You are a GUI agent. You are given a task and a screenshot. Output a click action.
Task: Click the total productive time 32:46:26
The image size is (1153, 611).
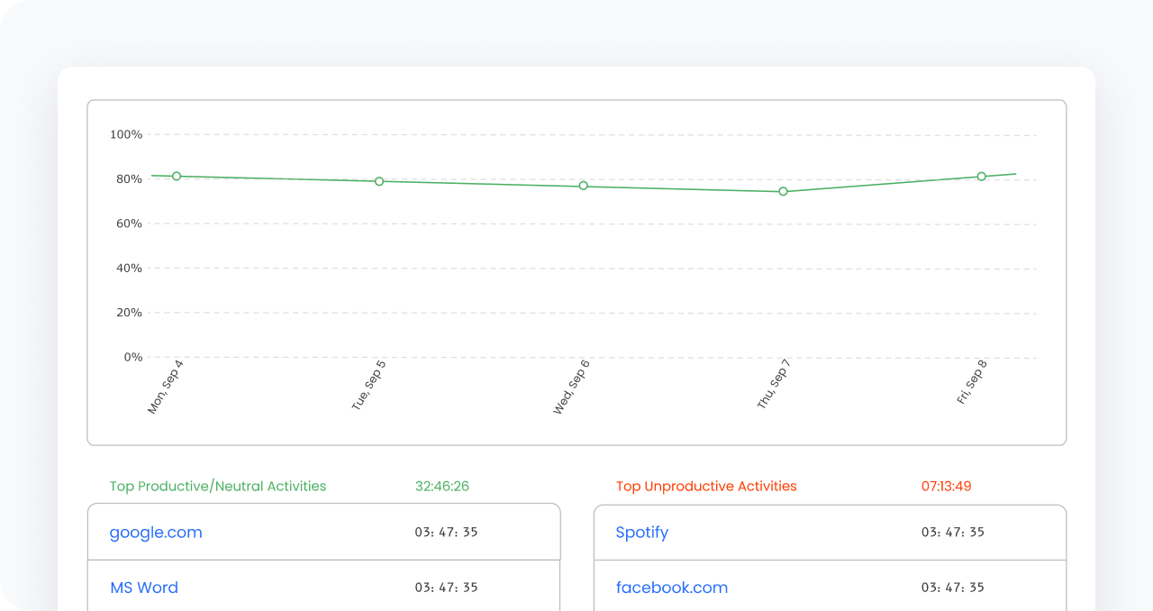pyautogui.click(x=442, y=487)
